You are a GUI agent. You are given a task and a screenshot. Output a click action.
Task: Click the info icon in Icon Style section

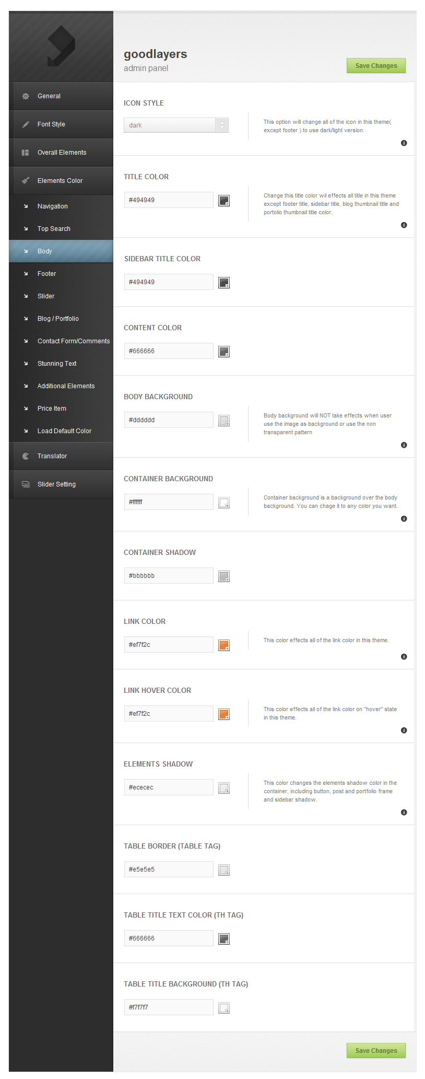(x=404, y=143)
